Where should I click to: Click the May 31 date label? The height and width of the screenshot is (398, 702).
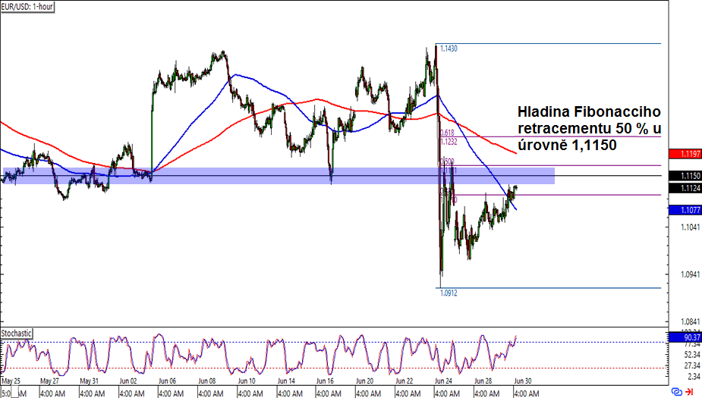point(89,381)
